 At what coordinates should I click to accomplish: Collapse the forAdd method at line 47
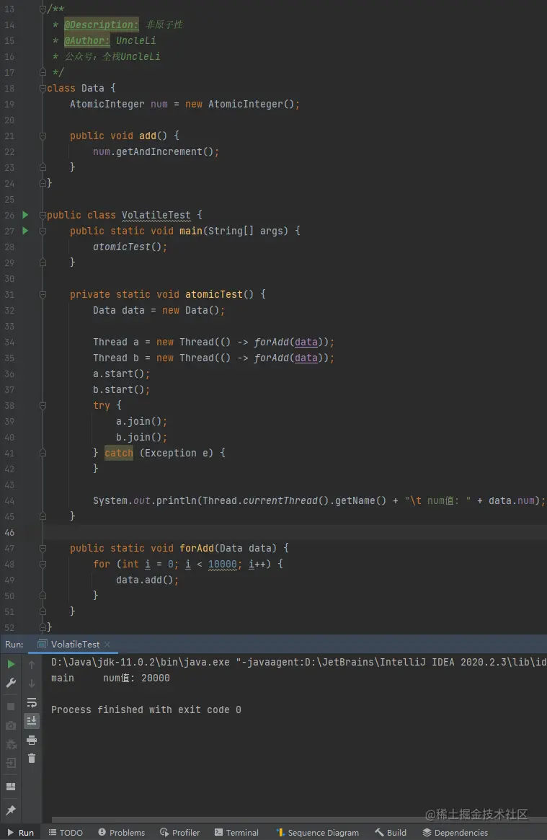[x=43, y=549]
